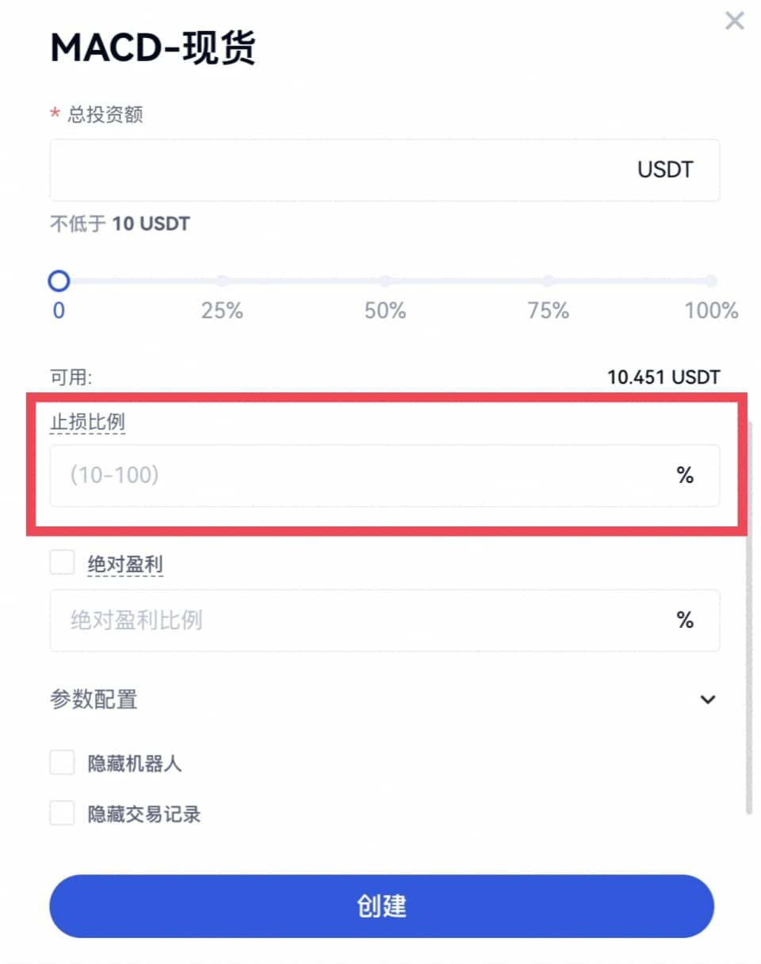Click the blue 创建 button
This screenshot has width=761, height=964.
tap(381, 905)
